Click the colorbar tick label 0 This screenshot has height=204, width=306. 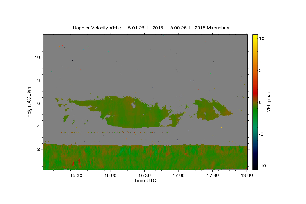260,102
